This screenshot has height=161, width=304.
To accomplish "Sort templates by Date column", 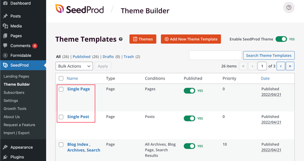I will pos(265,78).
